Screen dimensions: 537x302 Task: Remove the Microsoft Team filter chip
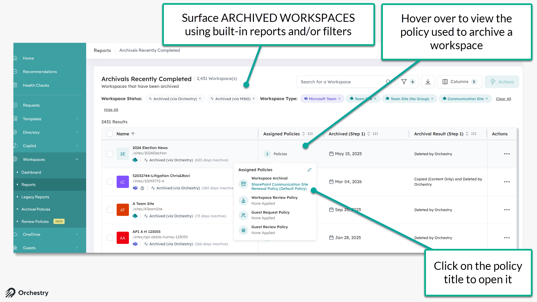pos(339,99)
